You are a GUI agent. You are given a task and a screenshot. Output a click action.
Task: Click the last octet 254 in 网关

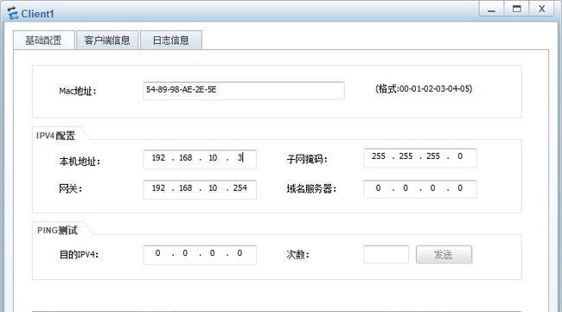click(x=239, y=188)
